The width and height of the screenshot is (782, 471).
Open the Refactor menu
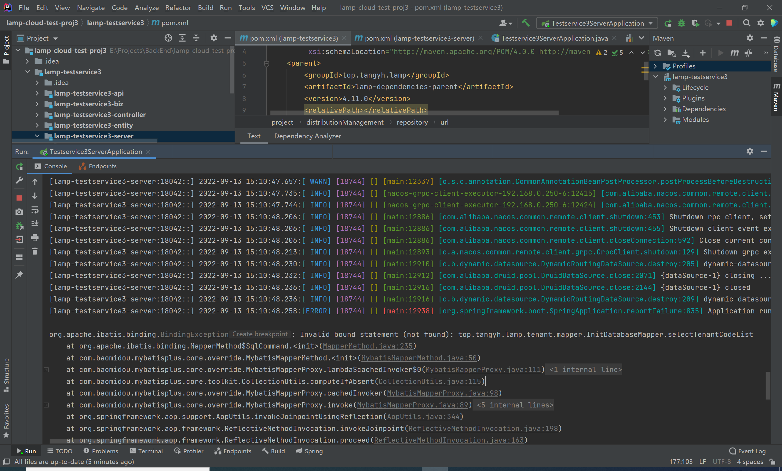pyautogui.click(x=178, y=8)
